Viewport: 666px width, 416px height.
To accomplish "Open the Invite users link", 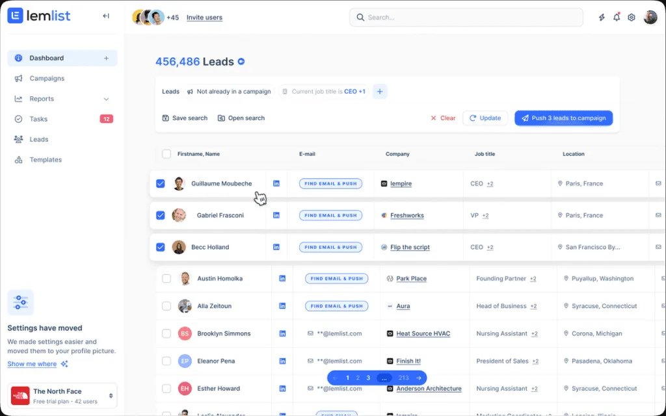I will coord(204,17).
